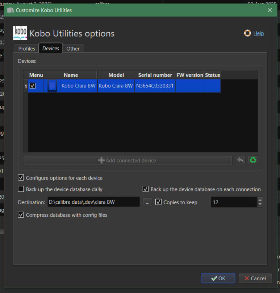Screen dimensions: 280x293
Task: Click the Destination path input field
Action: click(93, 202)
